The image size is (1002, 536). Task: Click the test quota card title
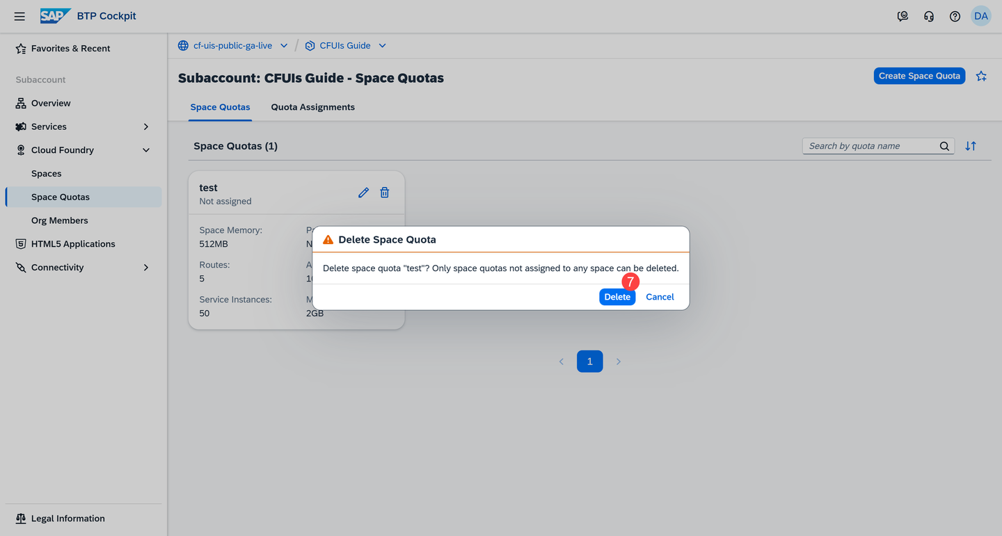tap(208, 188)
